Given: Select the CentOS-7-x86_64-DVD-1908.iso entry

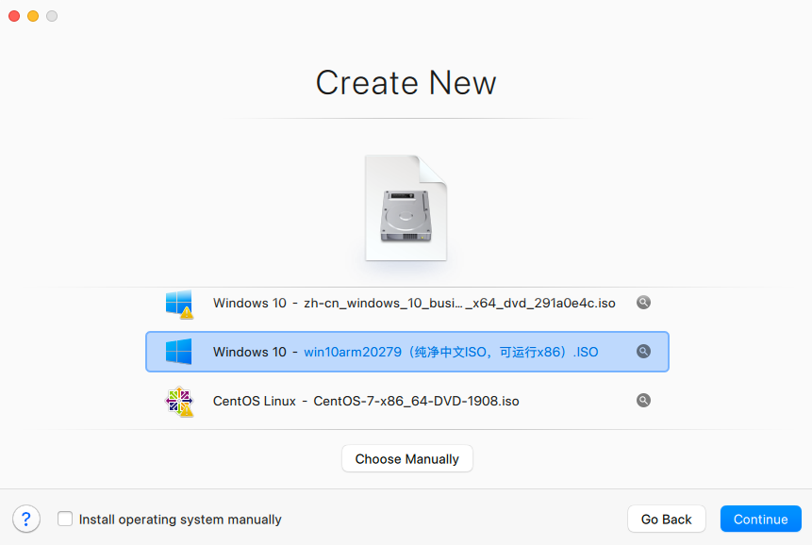Looking at the screenshot, I should click(x=396, y=400).
